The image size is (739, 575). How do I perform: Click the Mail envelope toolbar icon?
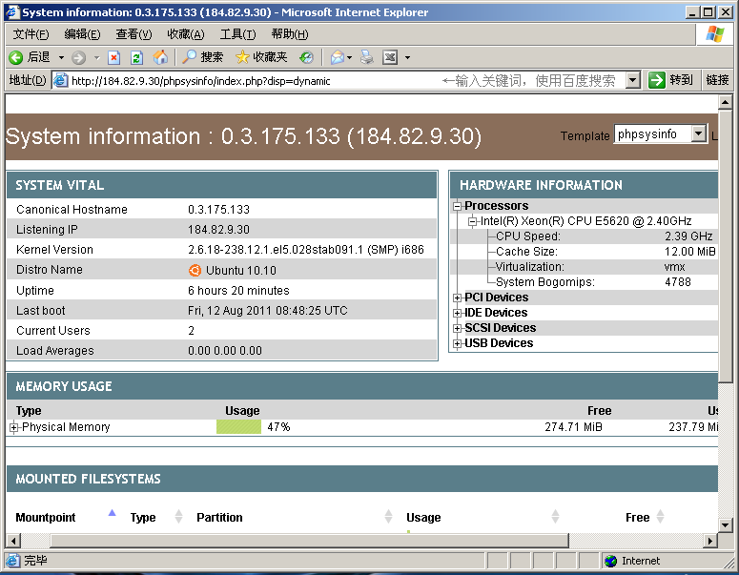tap(337, 57)
